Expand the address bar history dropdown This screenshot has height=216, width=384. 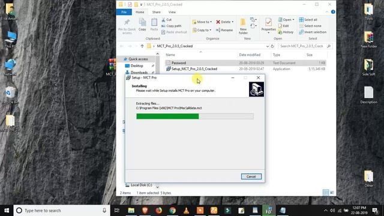tap(267, 46)
